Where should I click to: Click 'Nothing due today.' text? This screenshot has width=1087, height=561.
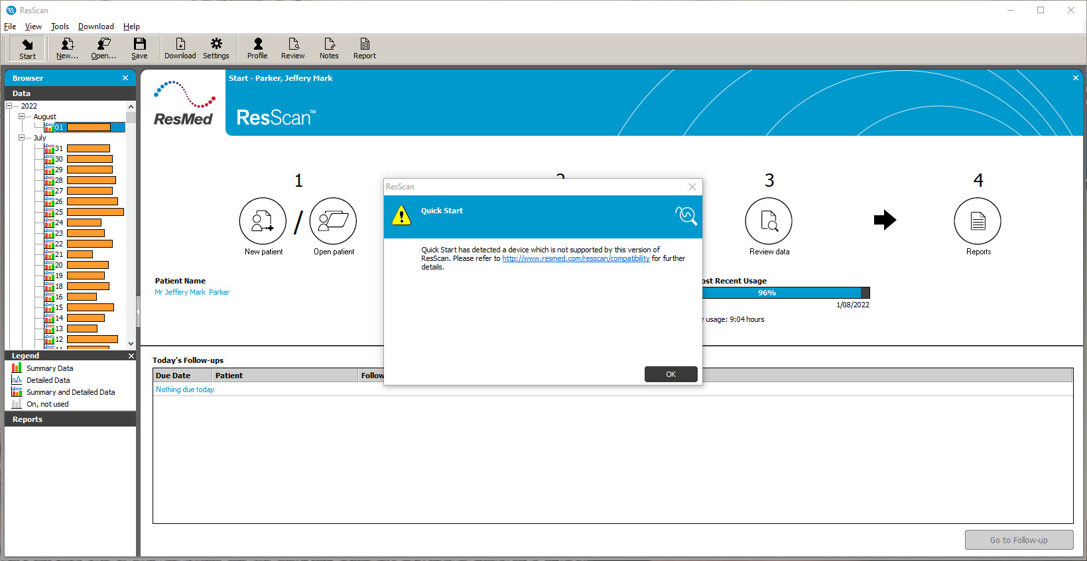pyautogui.click(x=186, y=389)
